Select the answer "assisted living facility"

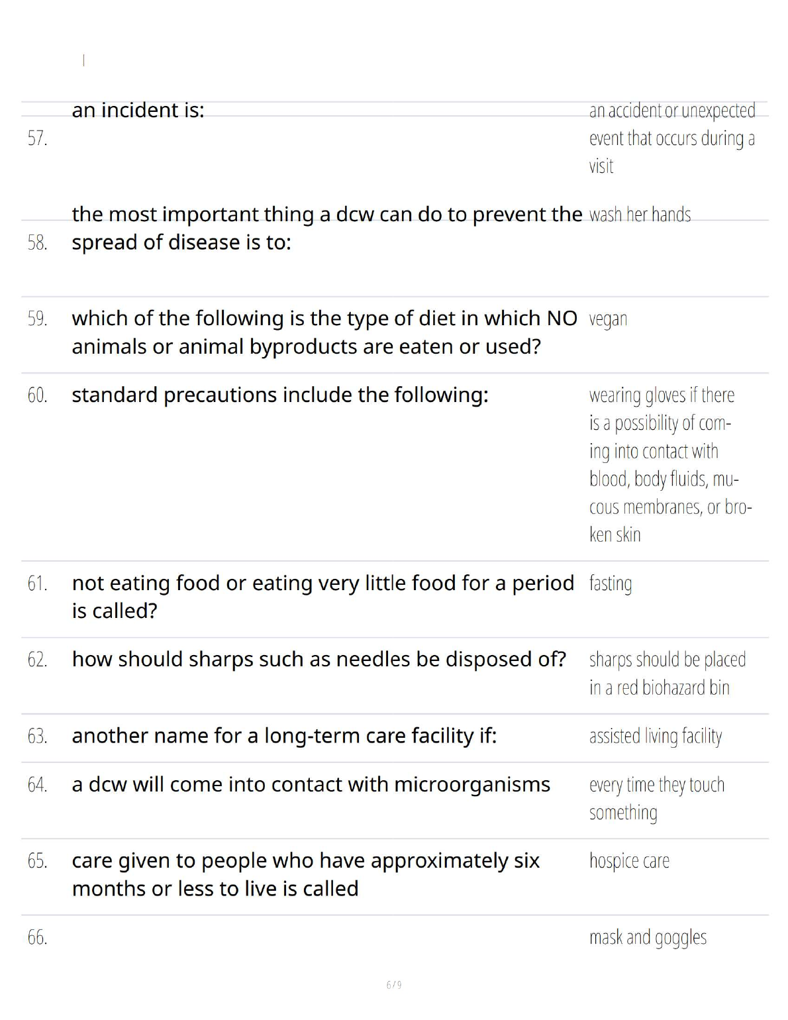(656, 736)
